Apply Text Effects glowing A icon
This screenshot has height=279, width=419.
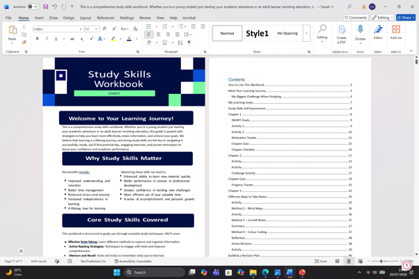[x=100, y=39]
